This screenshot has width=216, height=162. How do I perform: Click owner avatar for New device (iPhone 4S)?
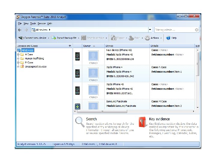point(93,56)
